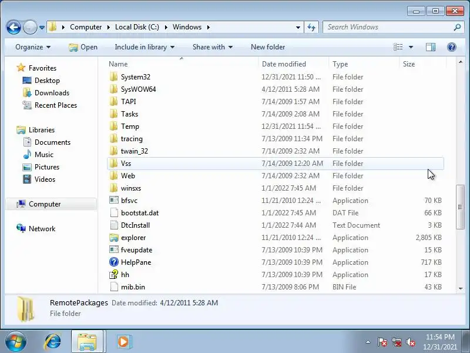Launch Internet Explorer from taskbar
Viewport: 470px width, 353px height.
[52, 342]
